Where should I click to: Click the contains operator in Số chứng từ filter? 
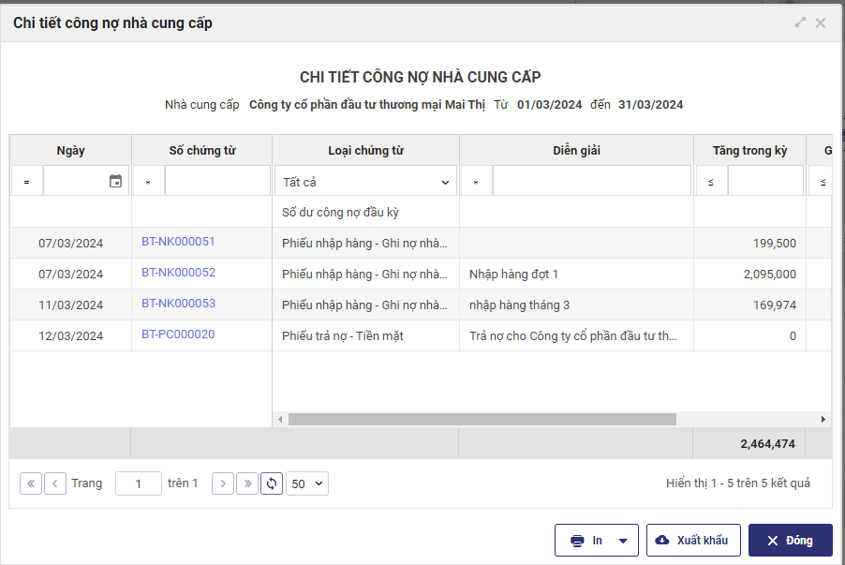(148, 182)
